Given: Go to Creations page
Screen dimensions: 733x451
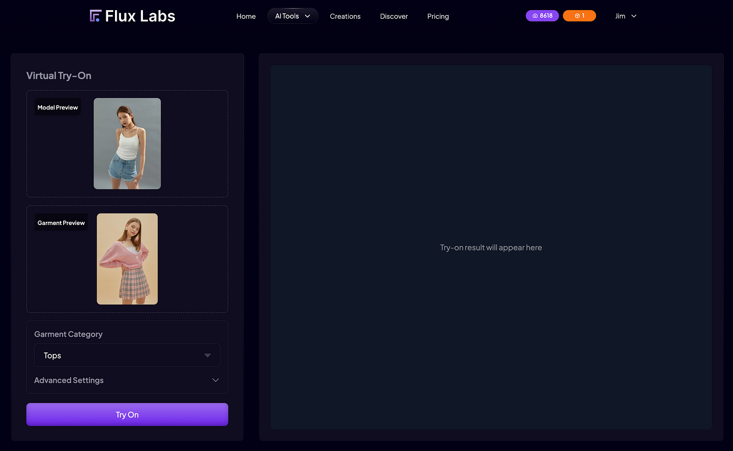Looking at the screenshot, I should point(345,16).
